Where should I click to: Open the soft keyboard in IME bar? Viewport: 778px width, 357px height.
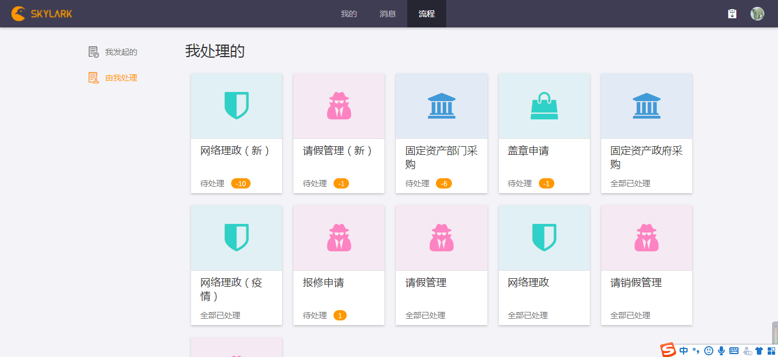tap(734, 351)
